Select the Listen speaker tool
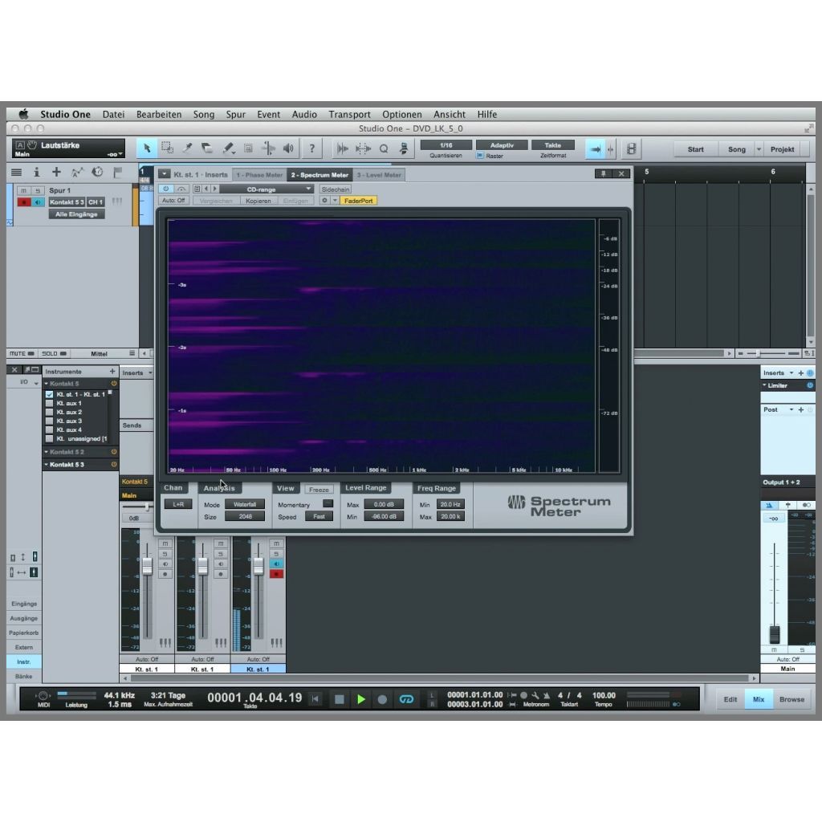 coord(288,149)
